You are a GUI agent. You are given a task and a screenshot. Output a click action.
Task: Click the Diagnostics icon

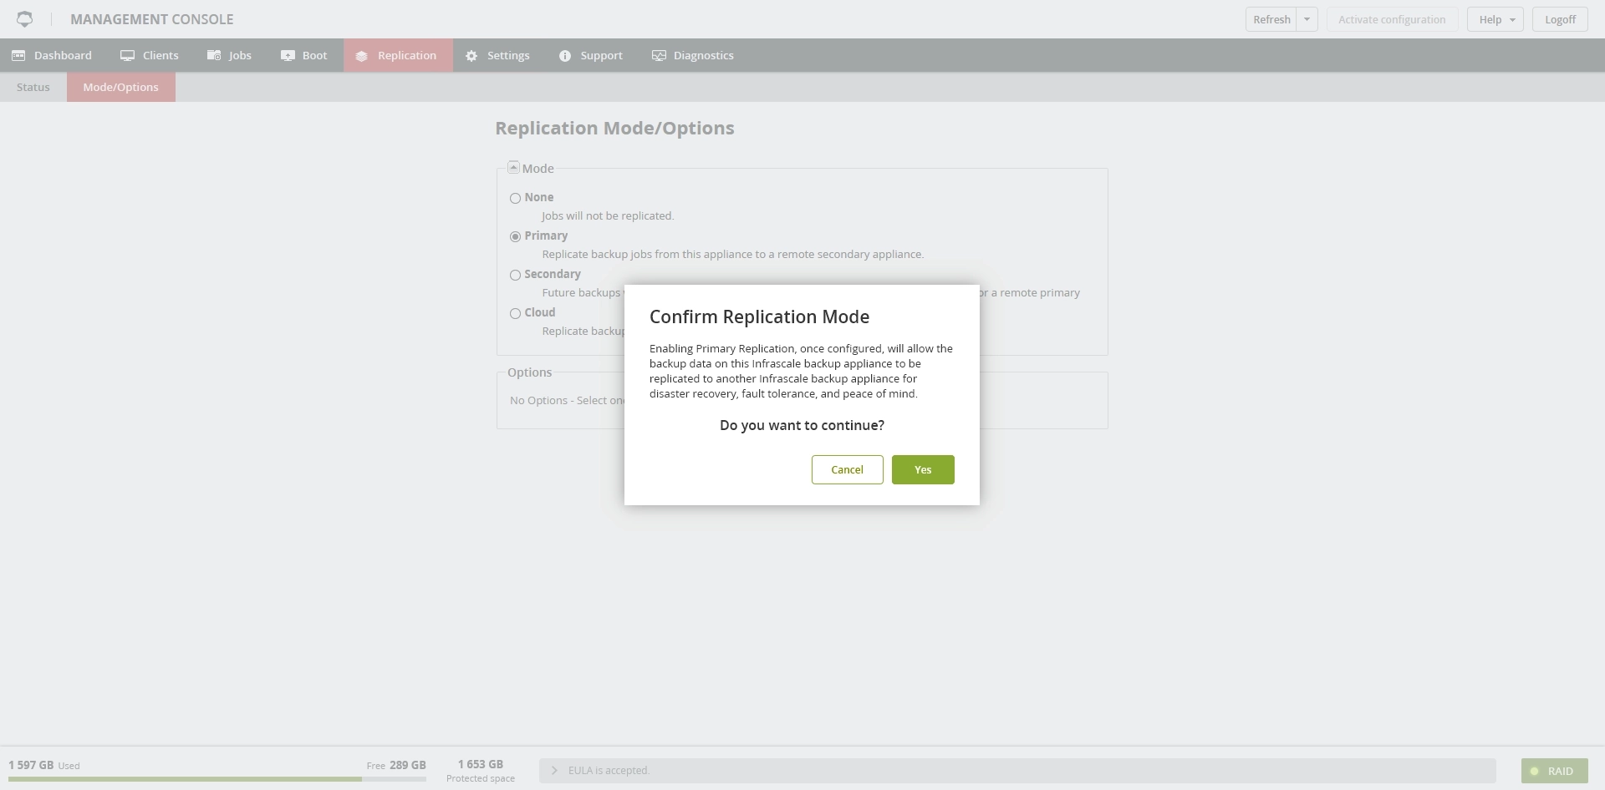(659, 55)
